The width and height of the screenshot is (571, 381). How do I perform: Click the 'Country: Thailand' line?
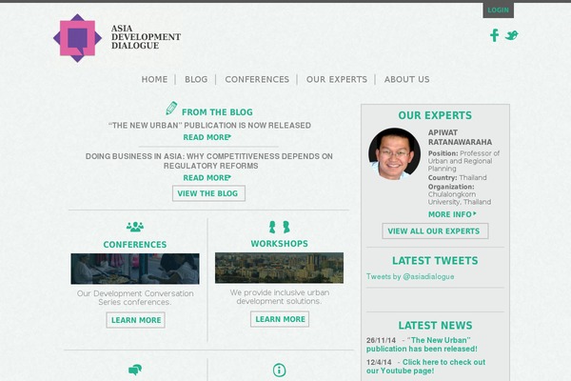tap(457, 177)
